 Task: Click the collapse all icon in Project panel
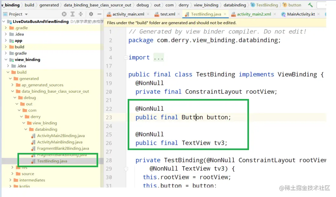81,14
